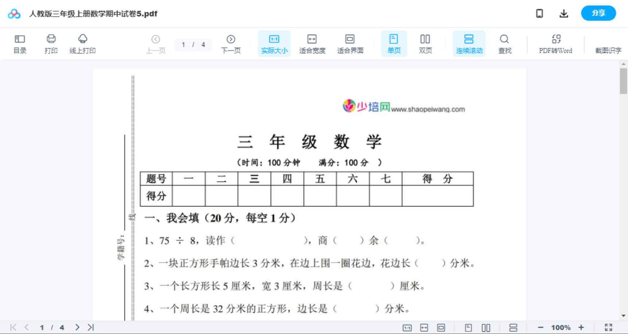This screenshot has width=628, height=334.
Task: Enable 双页 two-page view mode
Action: point(425,43)
